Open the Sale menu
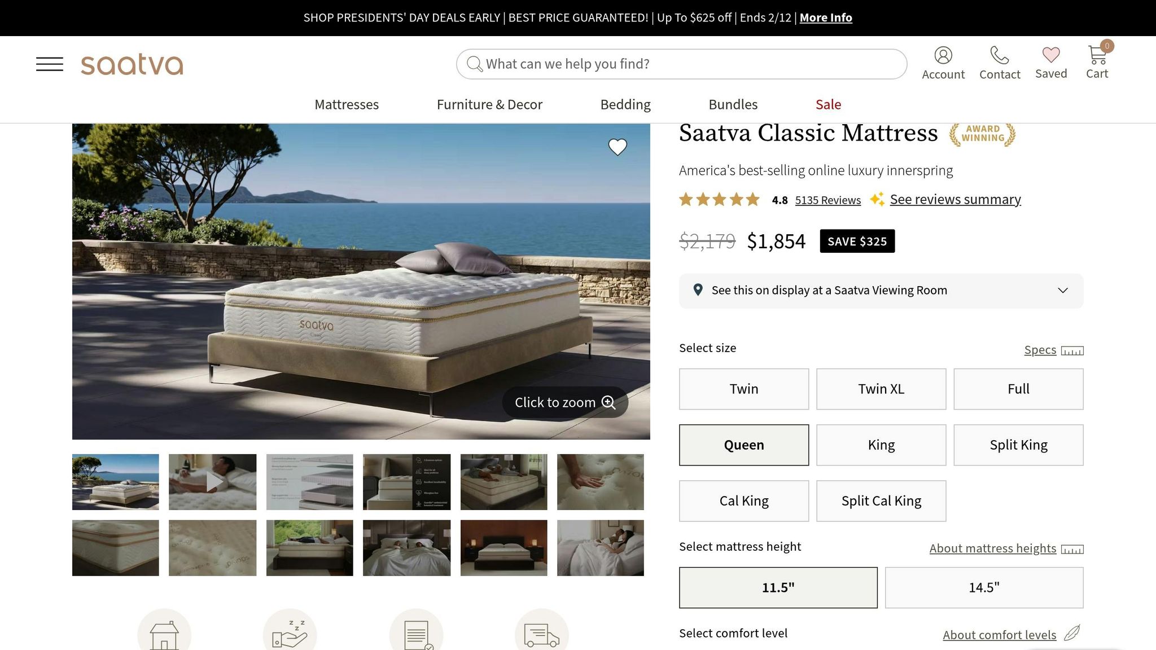Viewport: 1156px width, 650px height. point(827,104)
